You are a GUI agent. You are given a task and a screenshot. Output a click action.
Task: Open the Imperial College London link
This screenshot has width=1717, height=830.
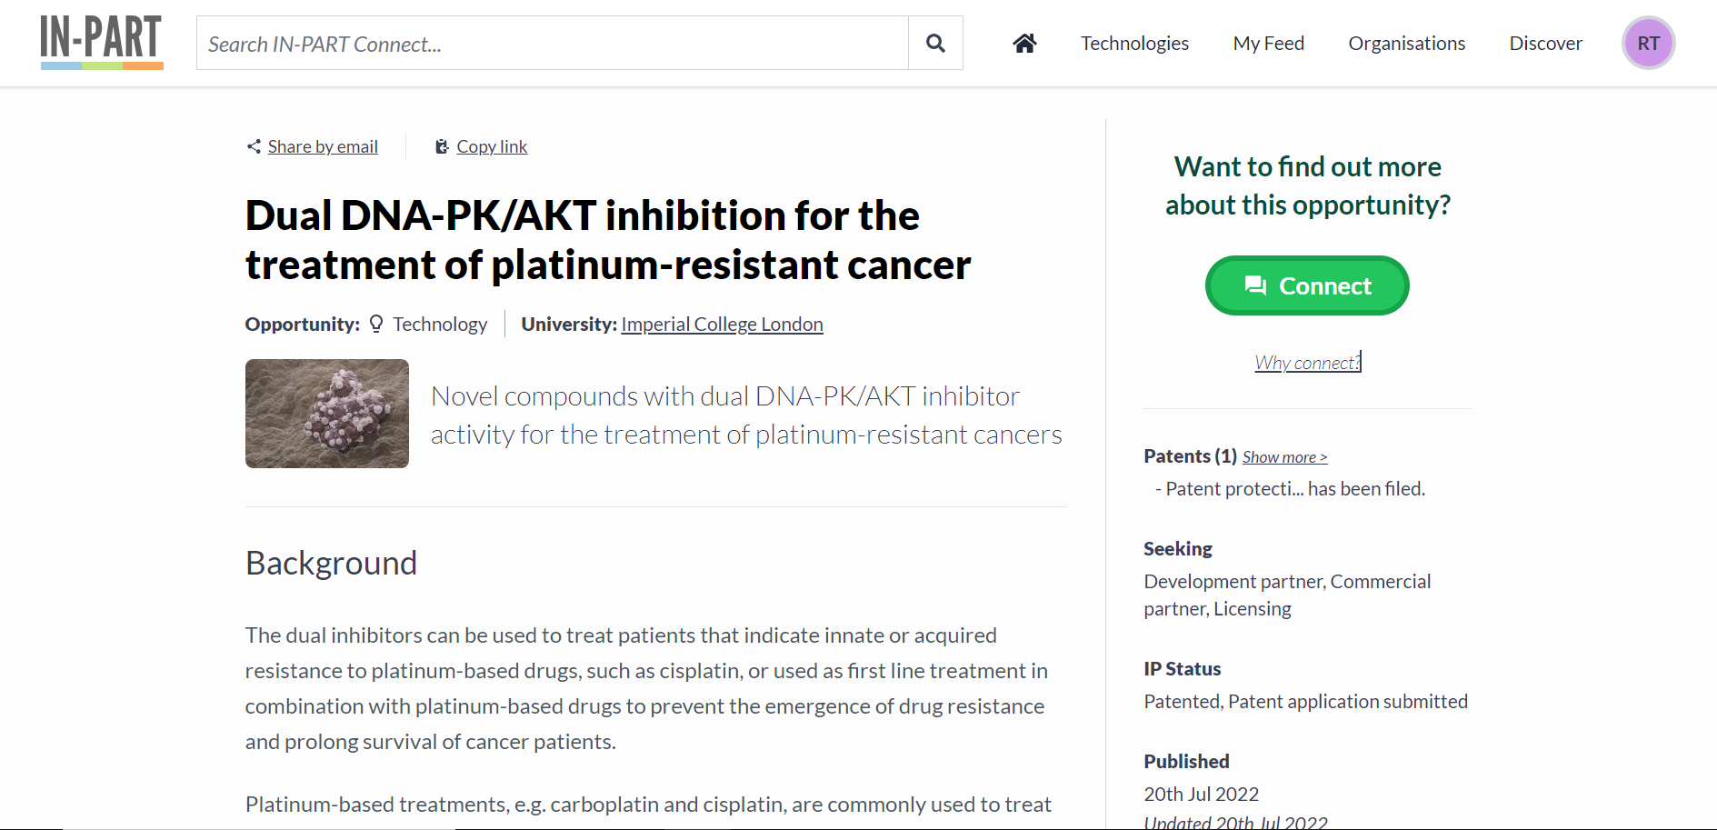(722, 325)
